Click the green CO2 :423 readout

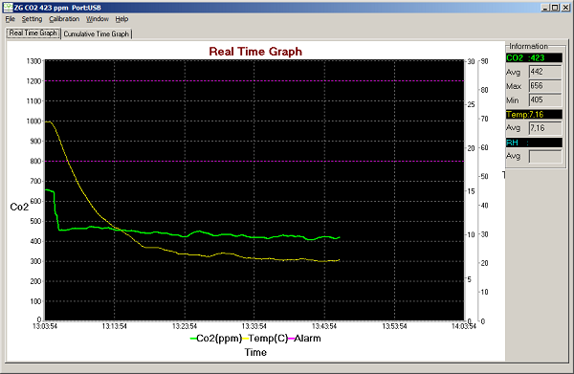(534, 57)
